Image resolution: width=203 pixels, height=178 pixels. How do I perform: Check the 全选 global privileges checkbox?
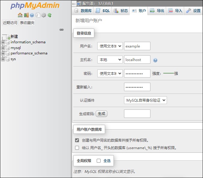point(98,161)
